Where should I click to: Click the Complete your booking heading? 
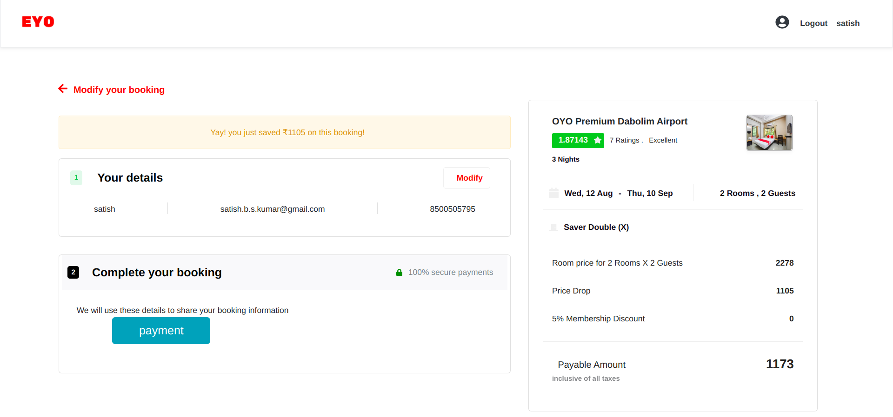(x=157, y=273)
